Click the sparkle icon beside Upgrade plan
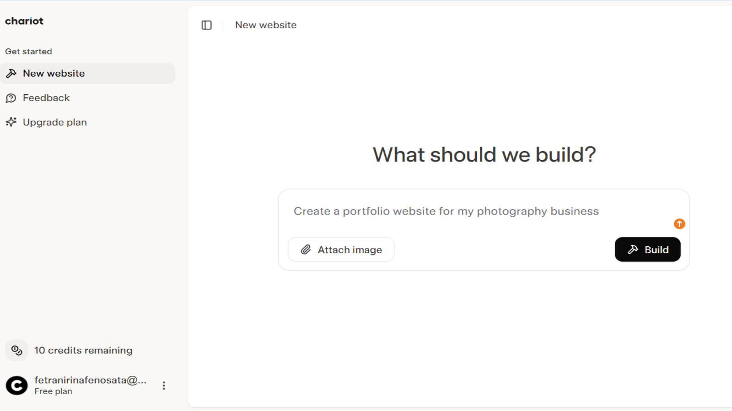 tap(11, 122)
